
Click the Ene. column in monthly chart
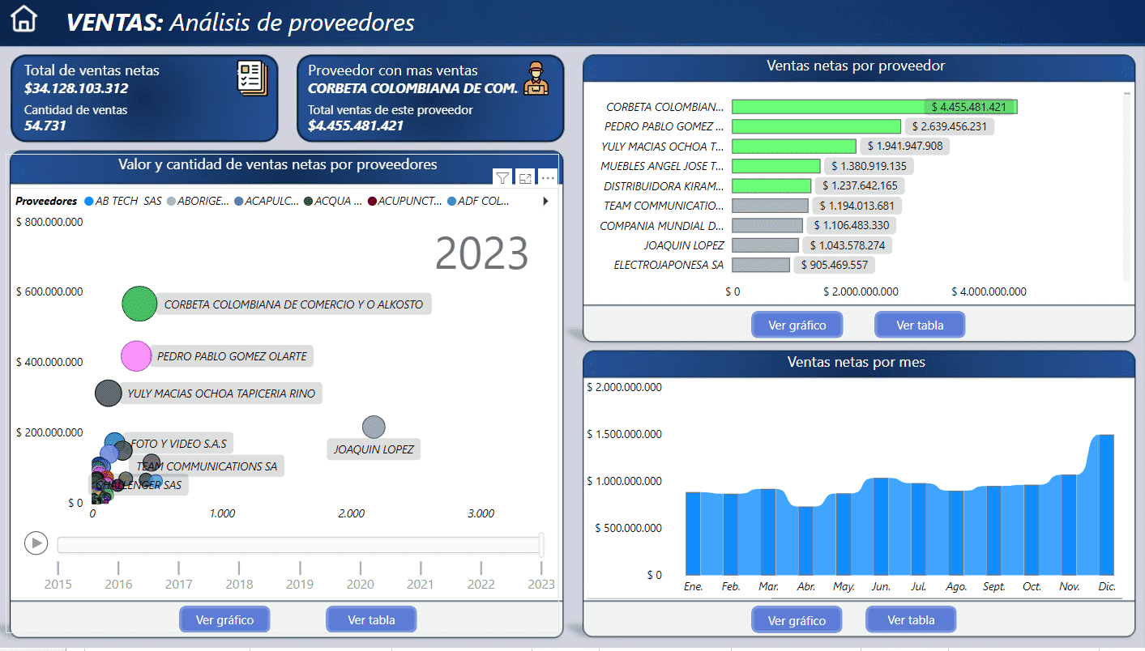click(693, 534)
